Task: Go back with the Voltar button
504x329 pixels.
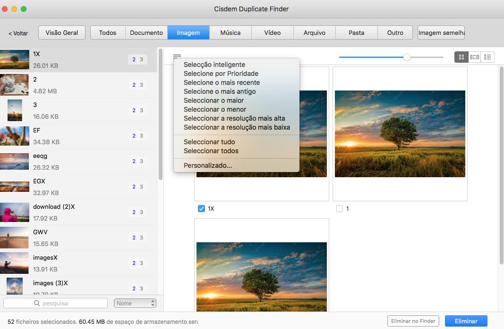Action: tap(18, 33)
